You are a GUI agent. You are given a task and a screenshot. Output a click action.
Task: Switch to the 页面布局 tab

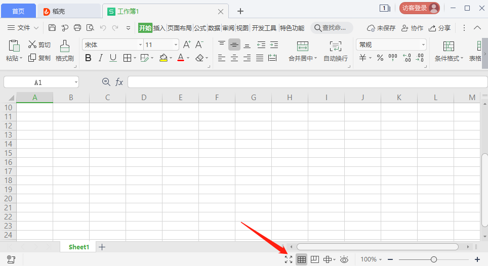[180, 28]
